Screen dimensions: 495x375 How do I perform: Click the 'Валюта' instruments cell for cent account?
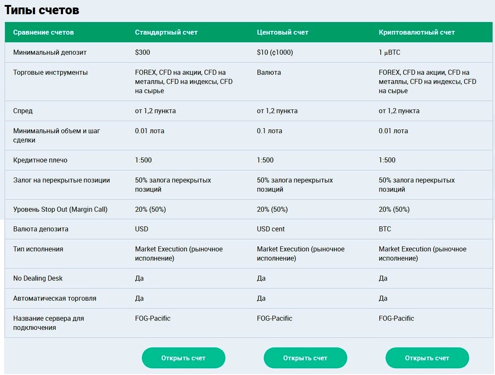click(269, 72)
